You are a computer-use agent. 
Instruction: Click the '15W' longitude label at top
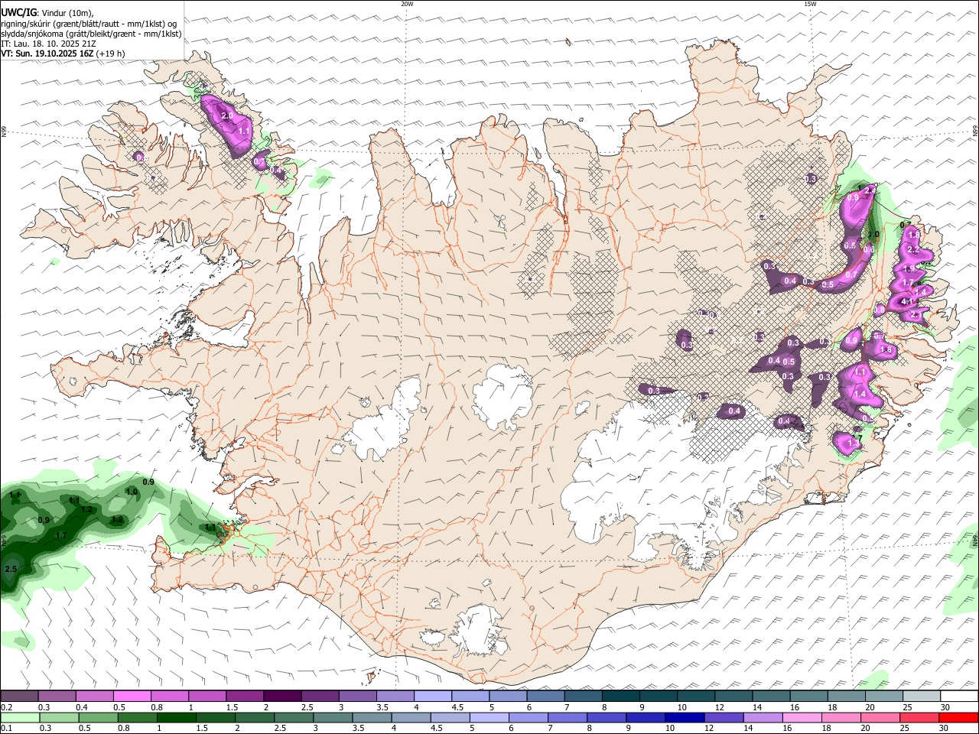click(810, 4)
